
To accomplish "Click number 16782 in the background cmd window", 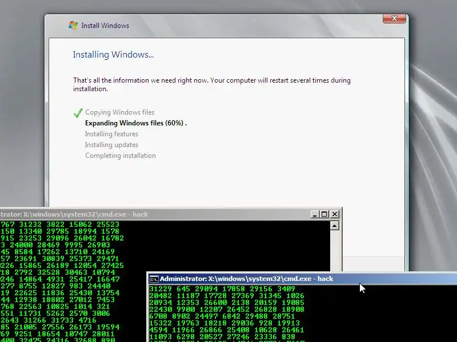I will tap(113, 238).
